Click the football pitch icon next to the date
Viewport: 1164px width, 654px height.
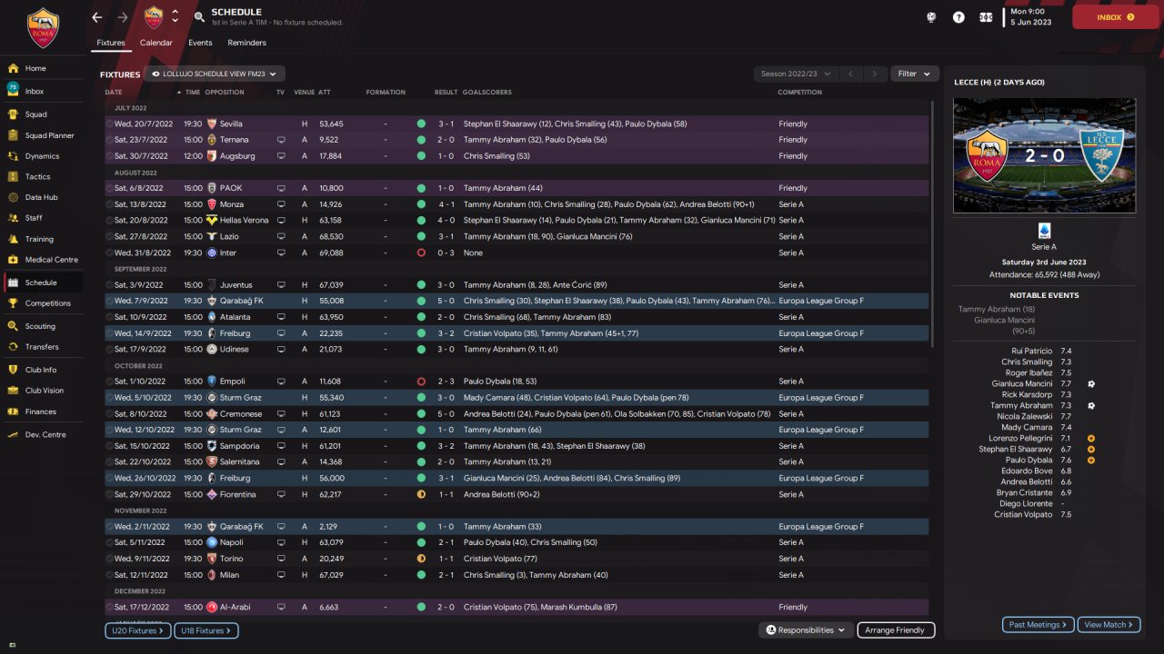(986, 17)
